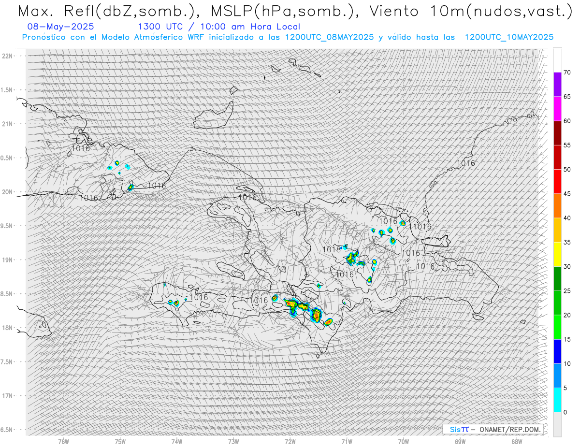Click the bright green 15–20 dBZ legend swatch
Viewport: 580px width, 448px height.
tap(557, 327)
